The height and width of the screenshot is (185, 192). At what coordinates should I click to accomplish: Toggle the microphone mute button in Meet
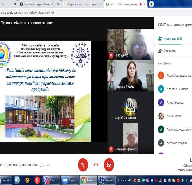click(83, 165)
